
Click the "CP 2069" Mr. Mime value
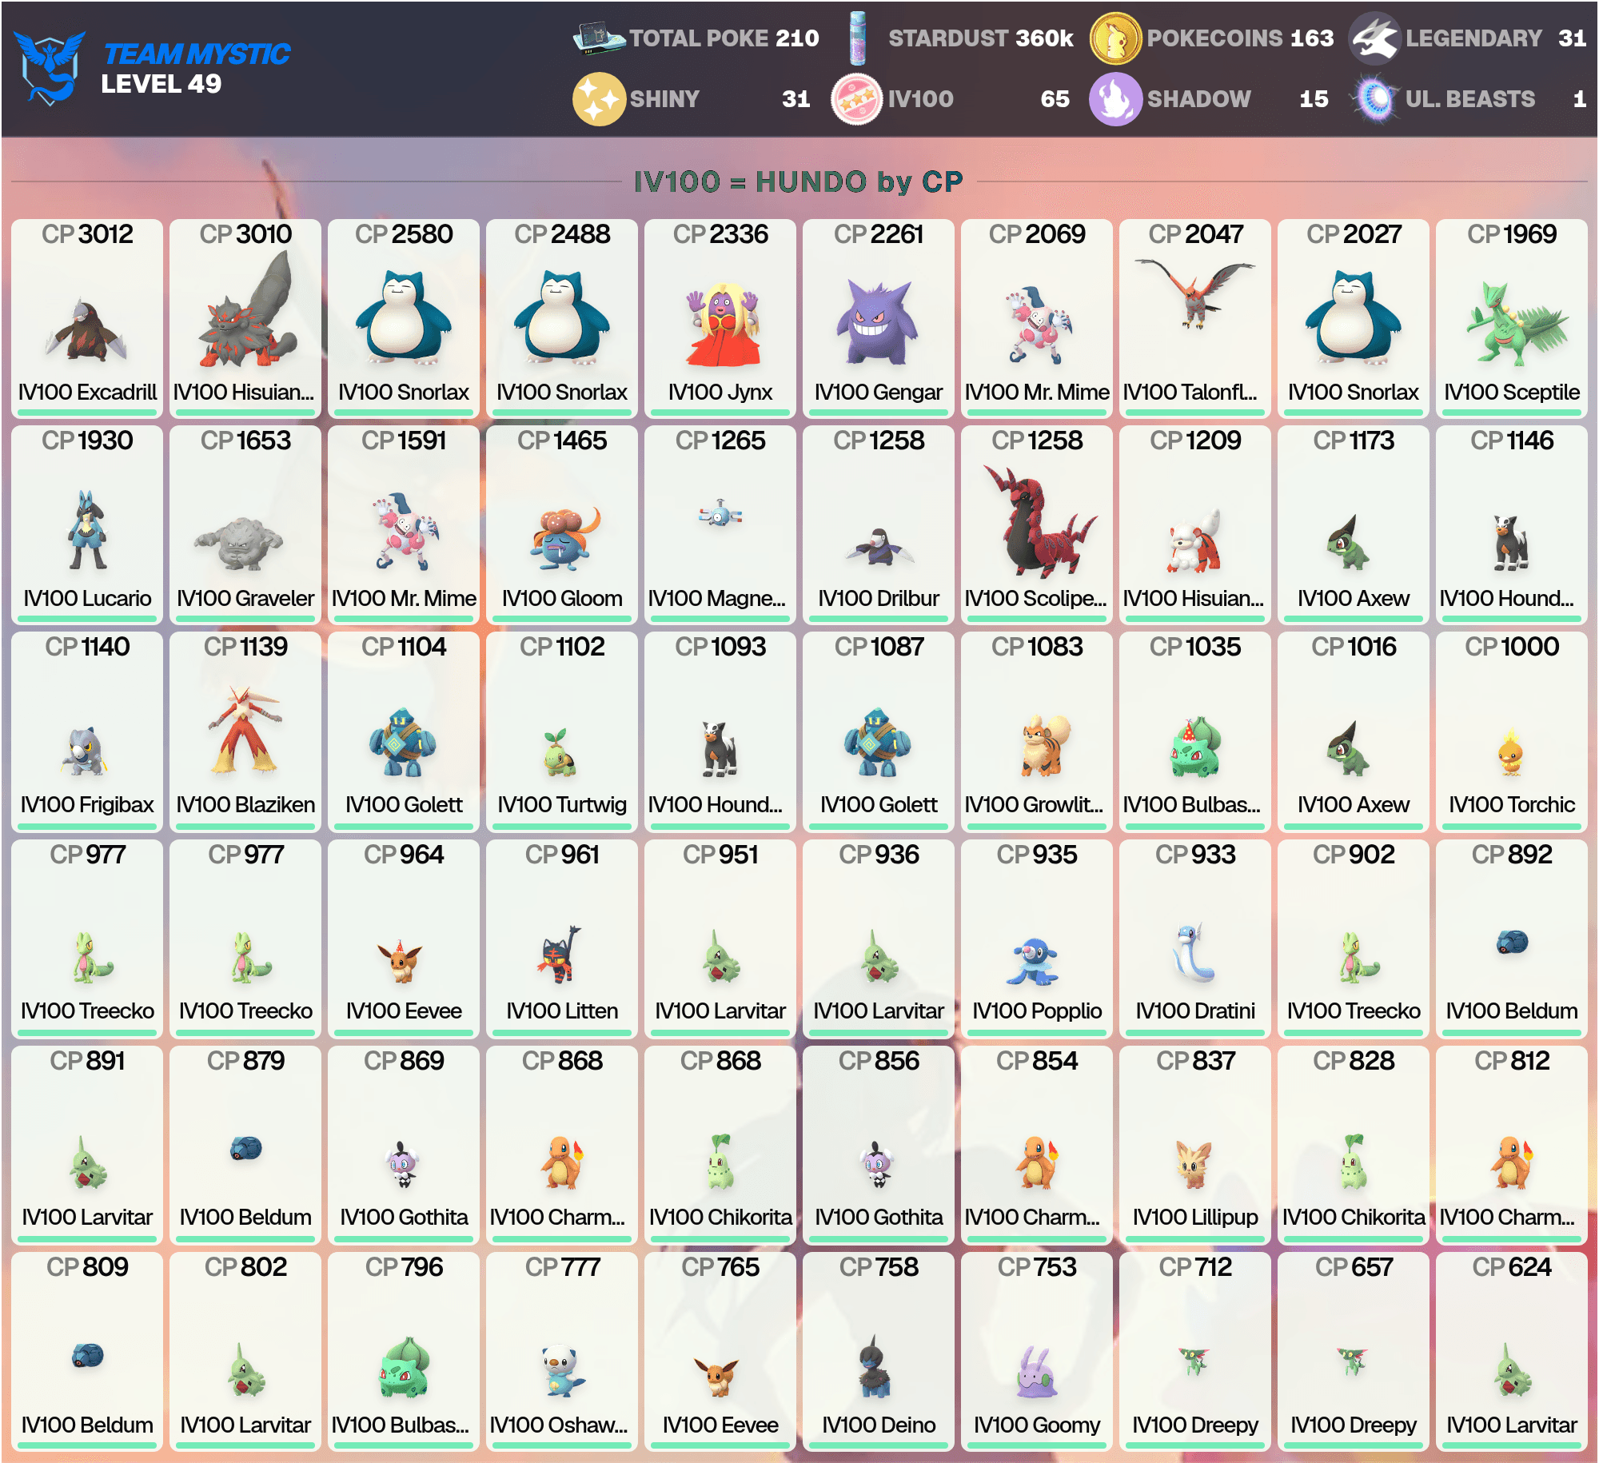1037,234
